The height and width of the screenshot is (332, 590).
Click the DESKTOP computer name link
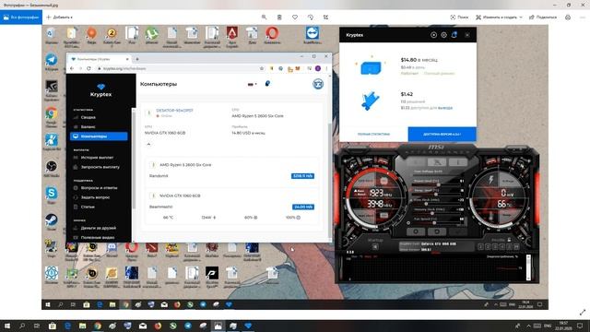pyautogui.click(x=174, y=111)
